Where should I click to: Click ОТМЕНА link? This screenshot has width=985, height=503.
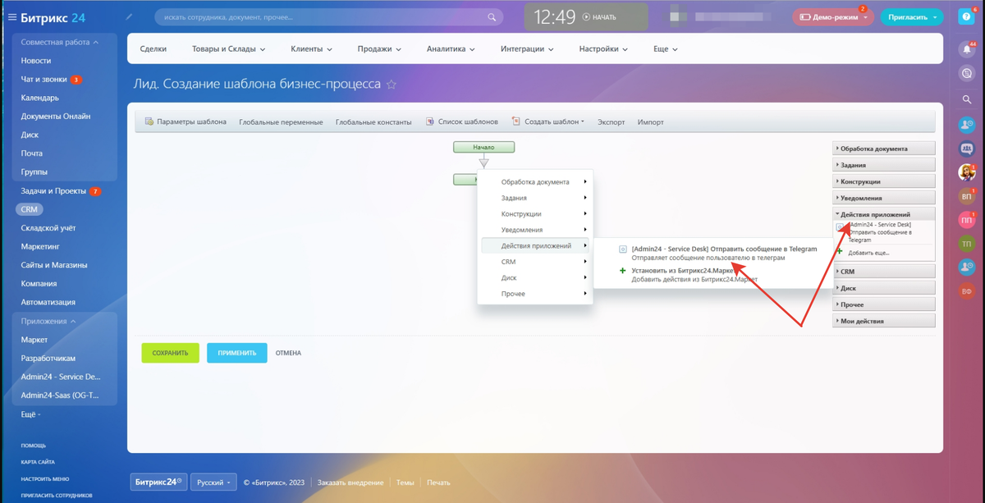pyautogui.click(x=288, y=353)
